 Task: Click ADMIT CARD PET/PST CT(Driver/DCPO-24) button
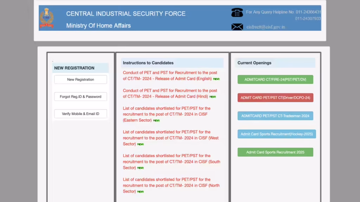(275, 97)
